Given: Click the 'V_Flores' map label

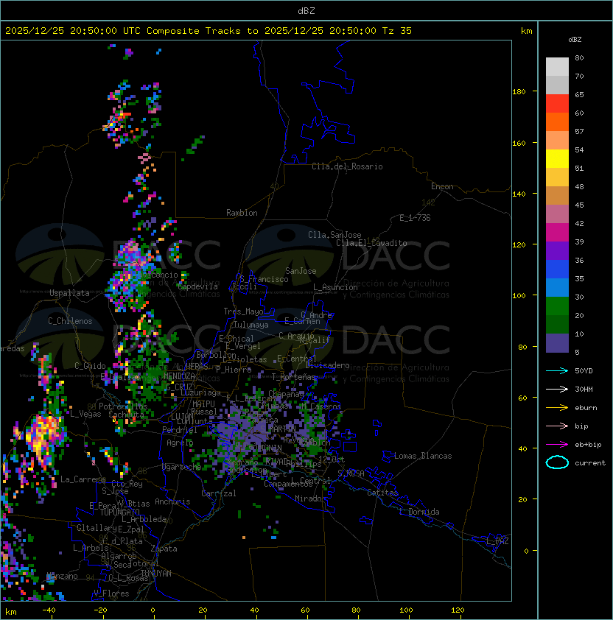Looking at the screenshot, I should point(111,593).
